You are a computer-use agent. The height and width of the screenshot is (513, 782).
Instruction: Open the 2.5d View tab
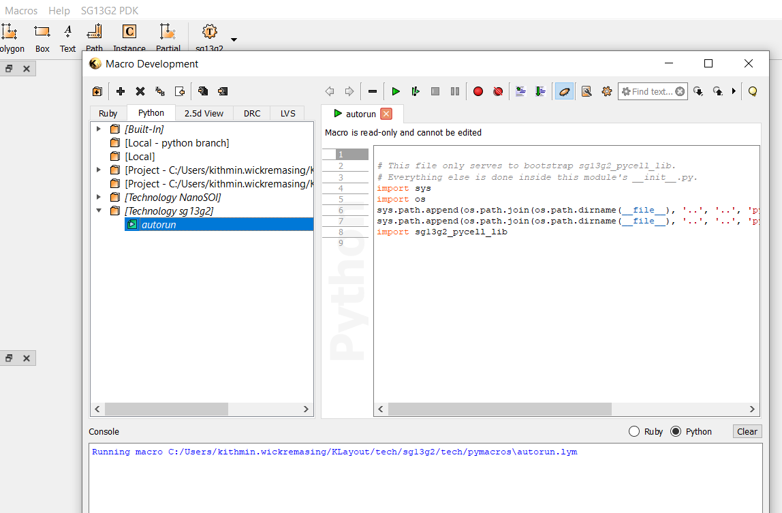[x=204, y=113]
